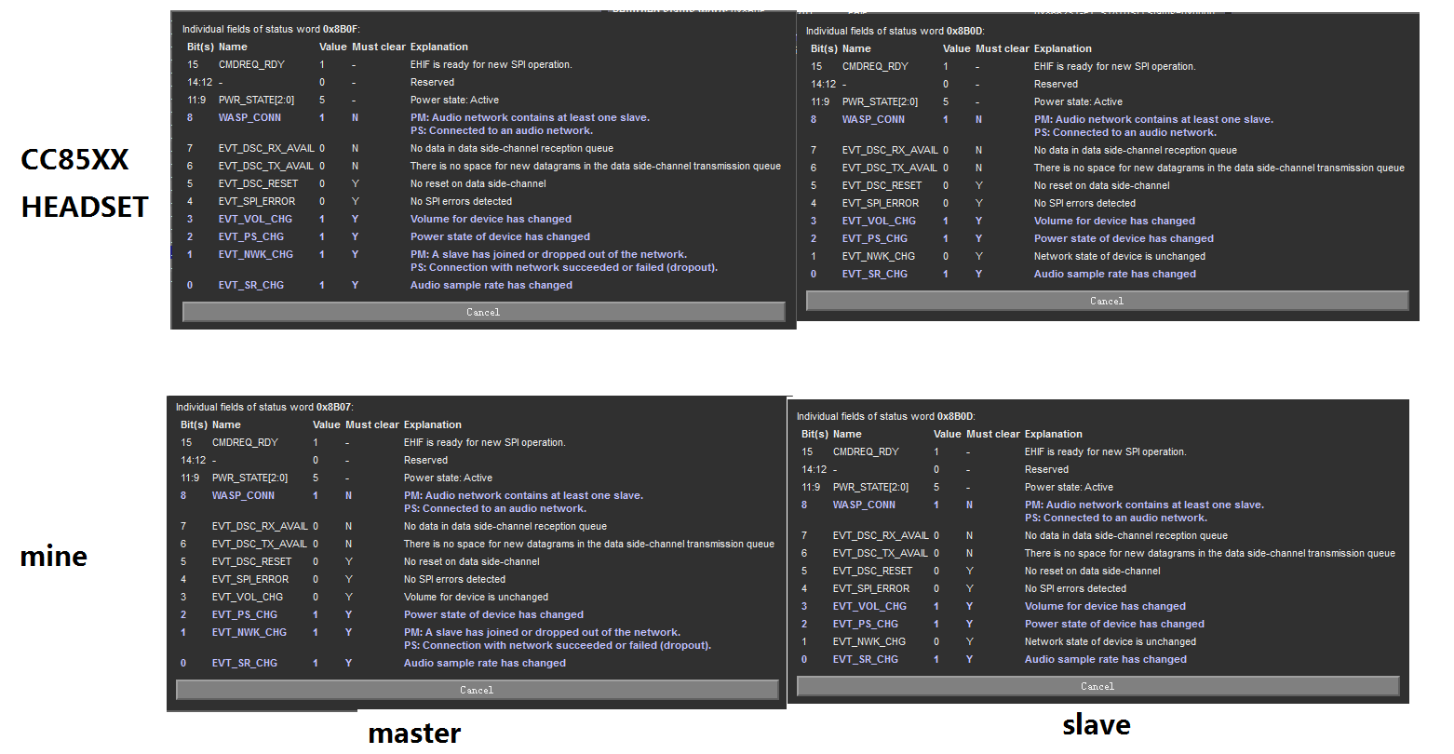Select EVT_SPI_ERROR in the 0x8B0F dialog
This screenshot has height=754, width=1454.
[257, 202]
